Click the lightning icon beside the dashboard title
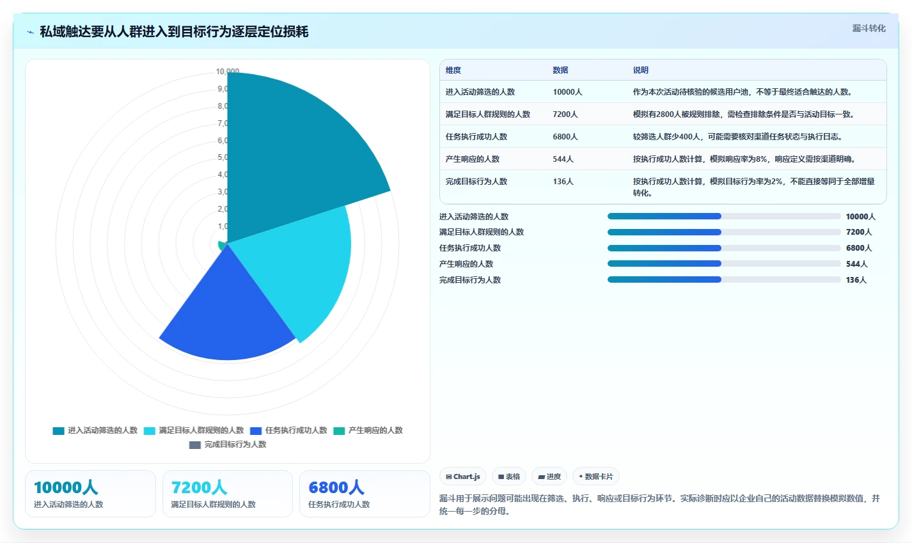This screenshot has width=912, height=543. click(x=30, y=32)
